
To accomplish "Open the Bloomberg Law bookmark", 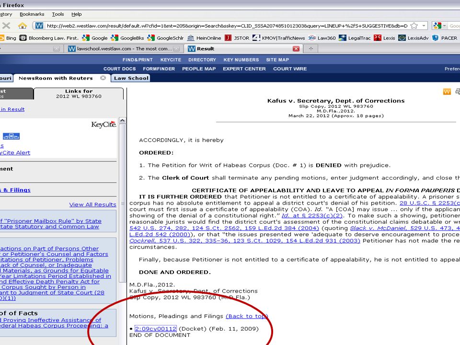I will [x=49, y=38].
